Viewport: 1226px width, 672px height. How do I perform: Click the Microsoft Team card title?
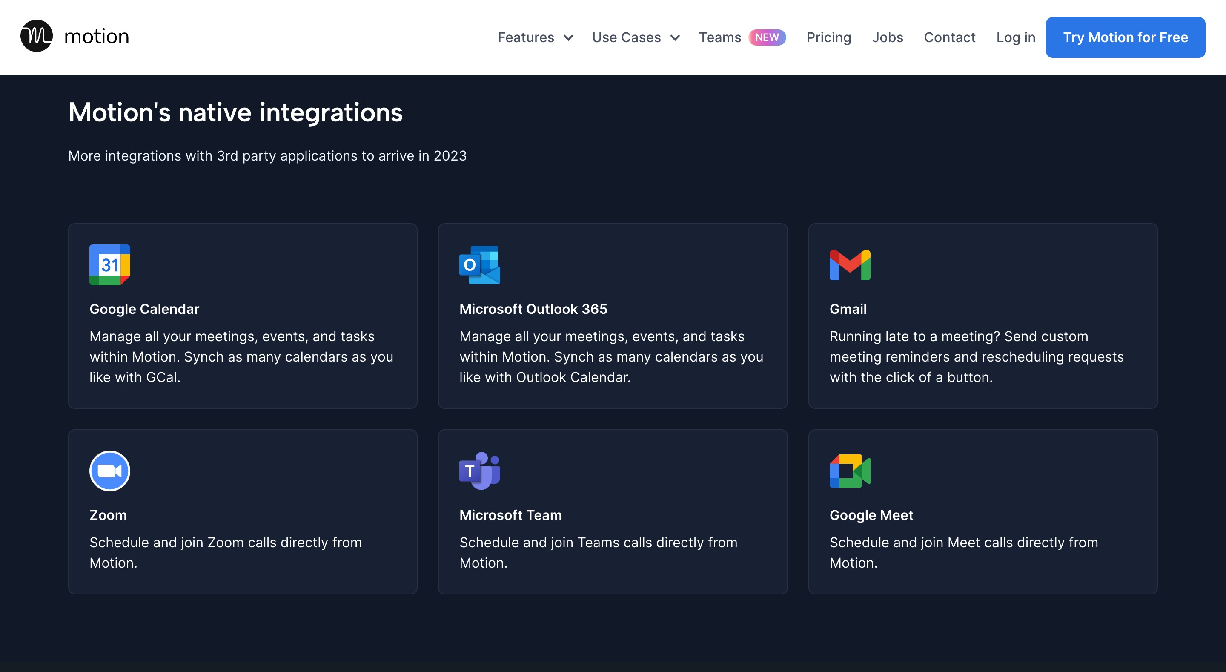click(511, 515)
